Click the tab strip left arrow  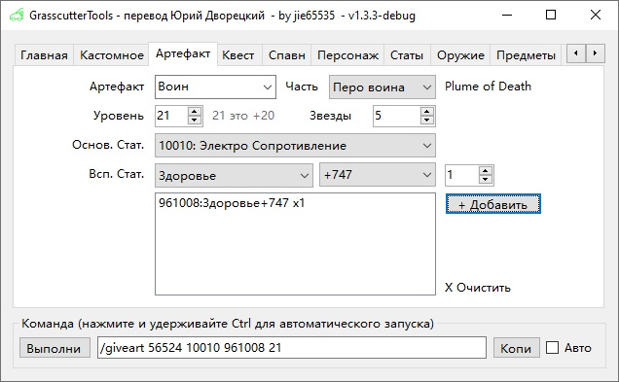(576, 53)
